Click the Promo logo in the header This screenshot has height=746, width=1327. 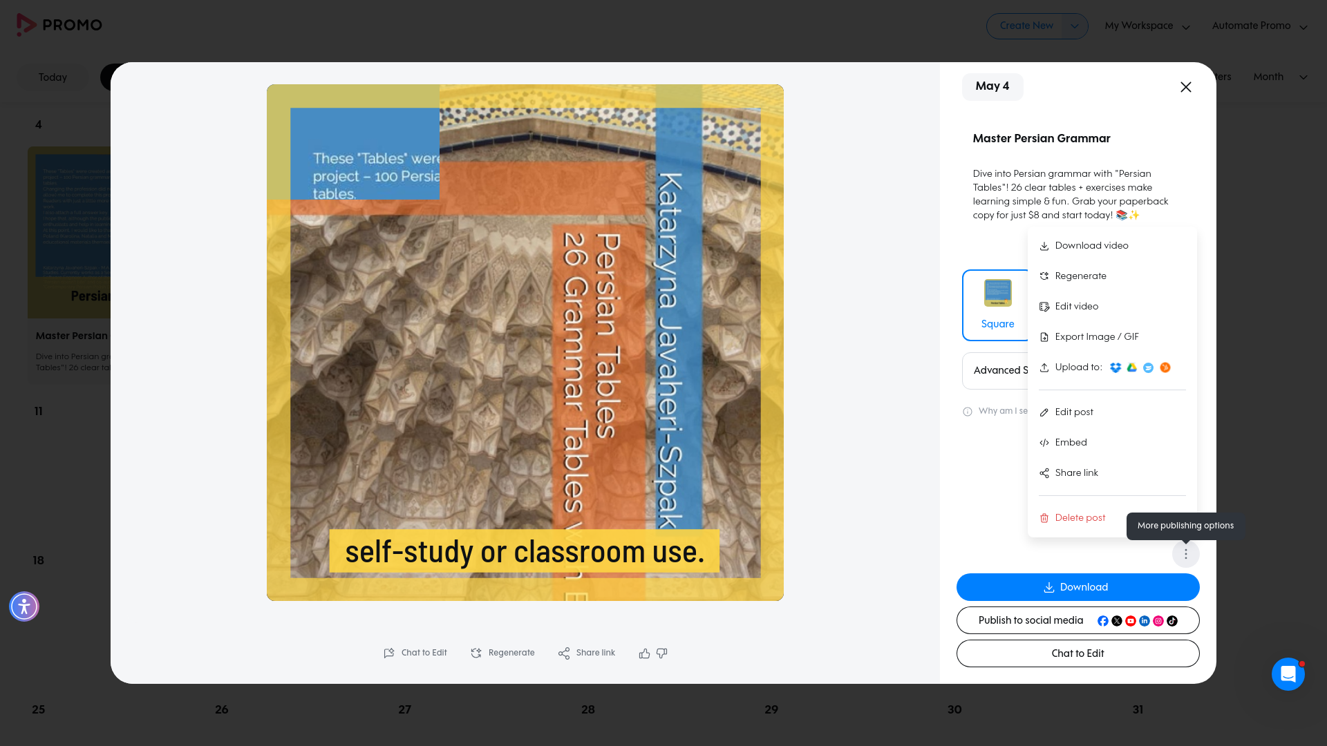[59, 25]
